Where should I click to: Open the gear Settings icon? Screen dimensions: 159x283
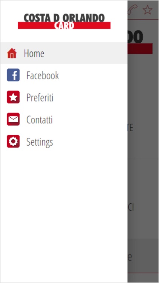[x=13, y=141]
